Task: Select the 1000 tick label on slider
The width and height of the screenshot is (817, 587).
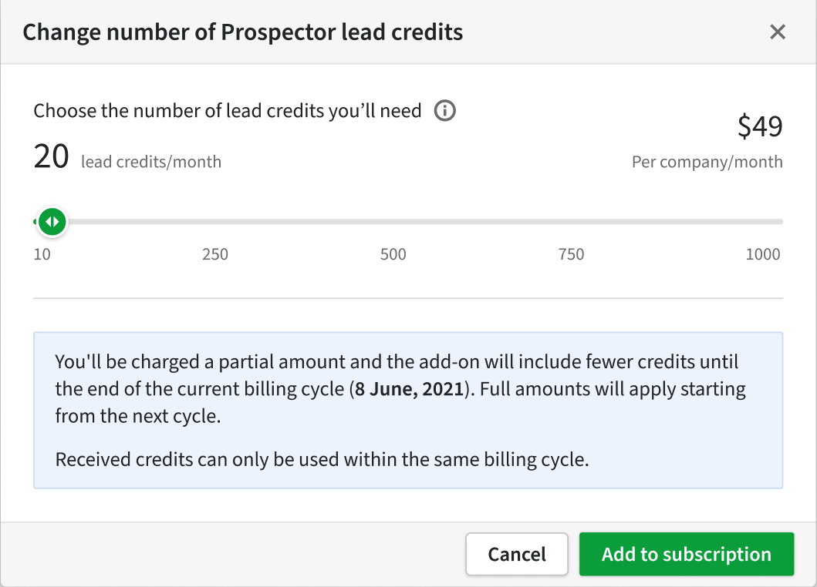Action: 763,254
